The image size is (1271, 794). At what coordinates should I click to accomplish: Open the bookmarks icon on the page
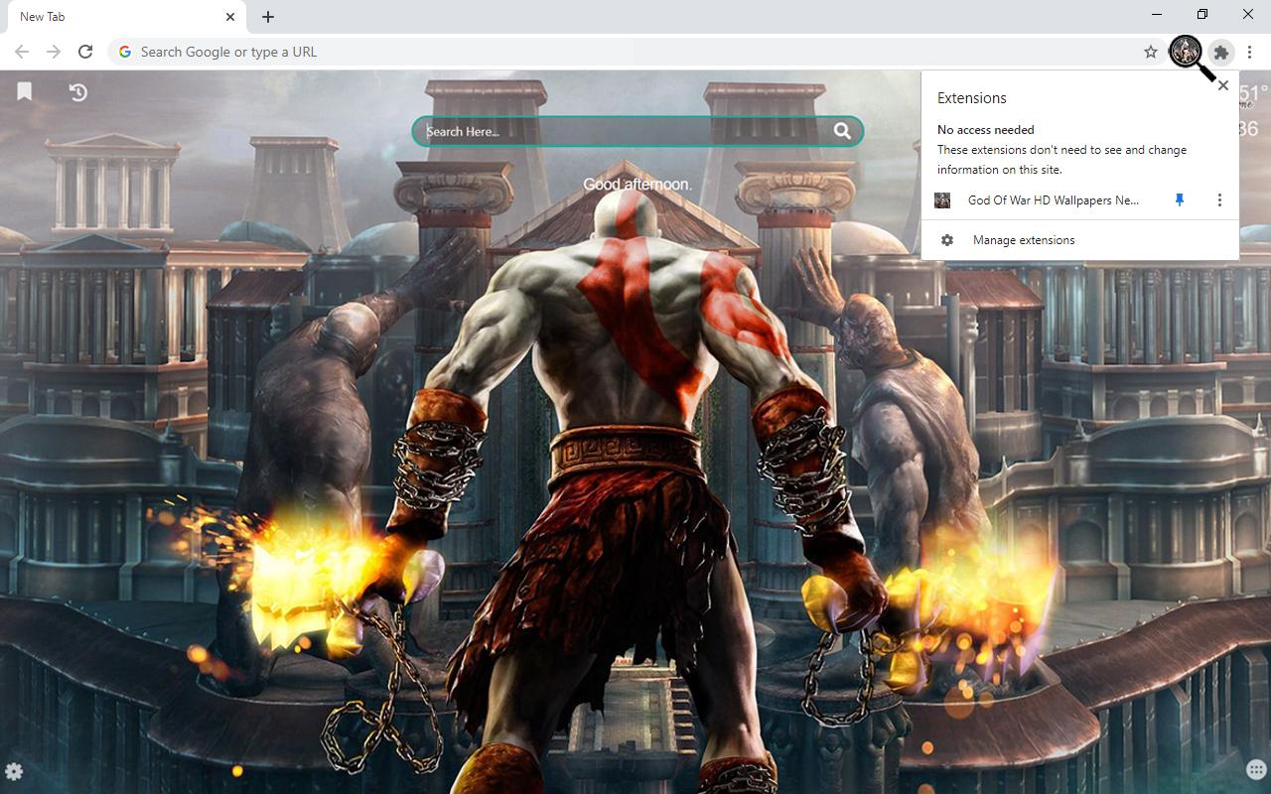point(25,91)
